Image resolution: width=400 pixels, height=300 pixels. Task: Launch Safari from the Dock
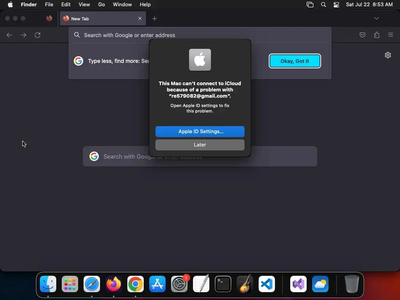[x=92, y=284]
